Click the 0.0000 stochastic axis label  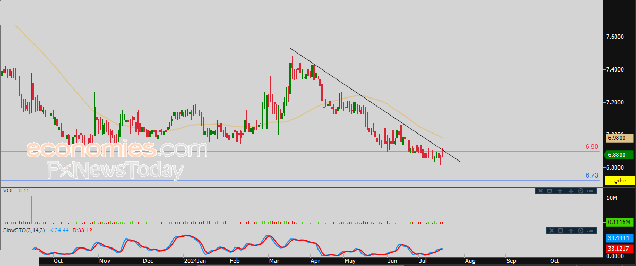(616, 256)
